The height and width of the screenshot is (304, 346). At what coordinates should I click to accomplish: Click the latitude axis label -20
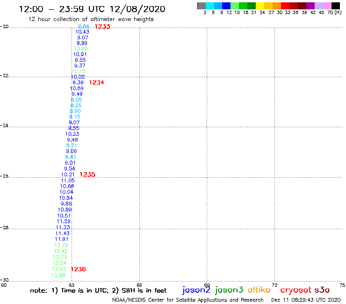tap(4, 27)
